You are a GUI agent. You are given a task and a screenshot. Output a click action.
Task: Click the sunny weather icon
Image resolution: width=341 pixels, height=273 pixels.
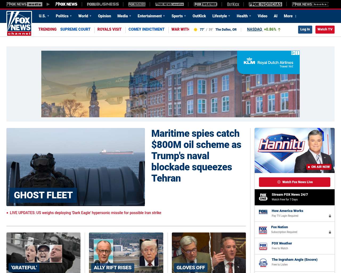click(195, 30)
